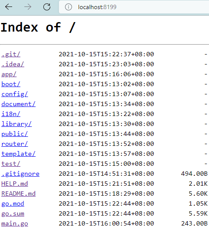Select timestamp 2021-10-15T15:13:30+08:00 of library/
Screen dimensions: 209x229
[x=106, y=124]
